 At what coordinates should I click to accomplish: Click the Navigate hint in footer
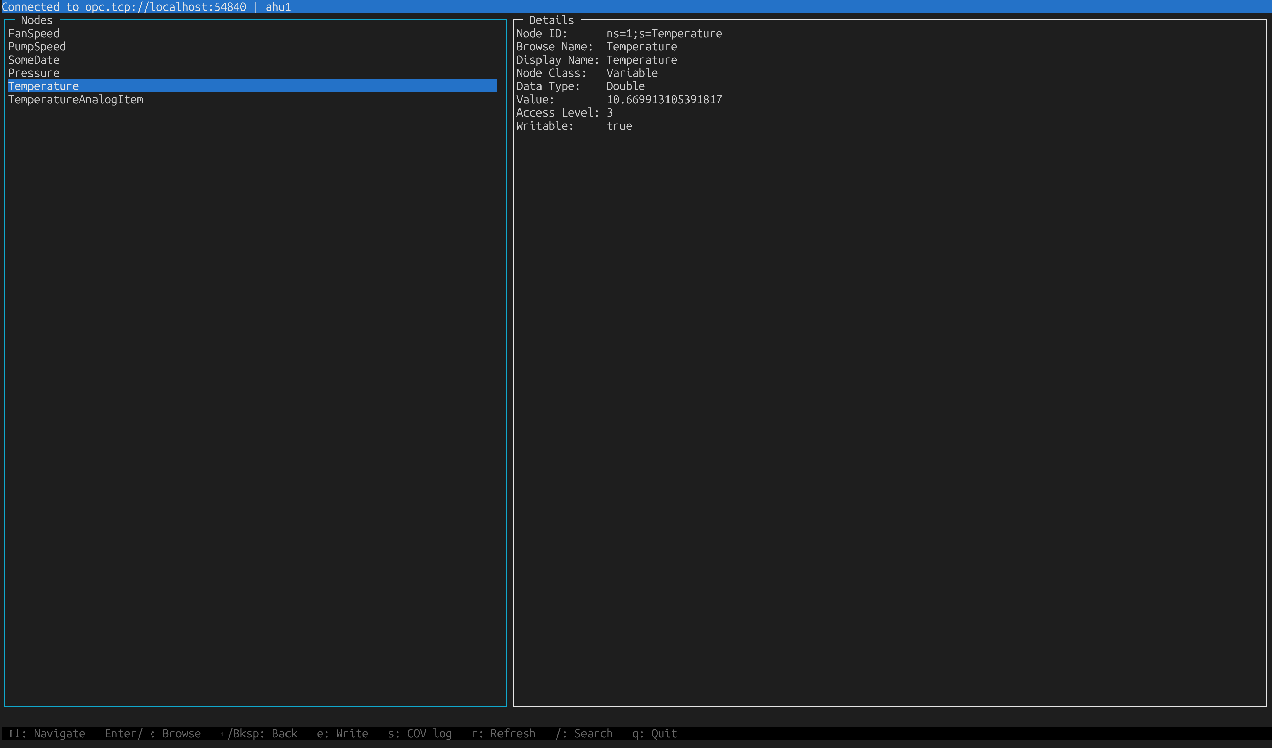pos(46,733)
